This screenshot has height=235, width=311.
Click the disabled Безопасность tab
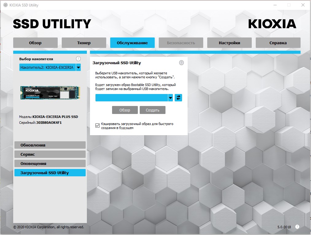[x=181, y=43]
